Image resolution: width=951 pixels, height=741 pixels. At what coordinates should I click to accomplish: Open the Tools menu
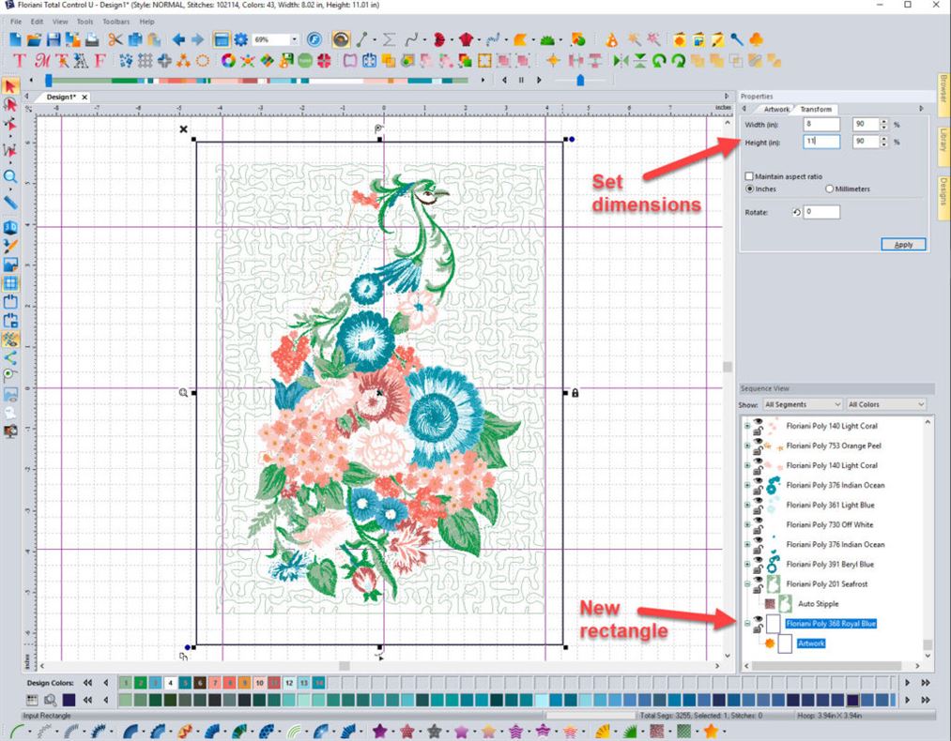tap(84, 21)
